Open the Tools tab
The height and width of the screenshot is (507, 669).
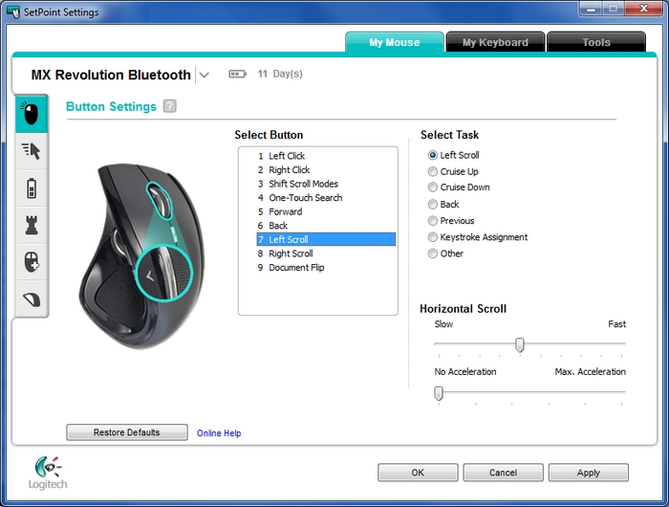click(596, 42)
